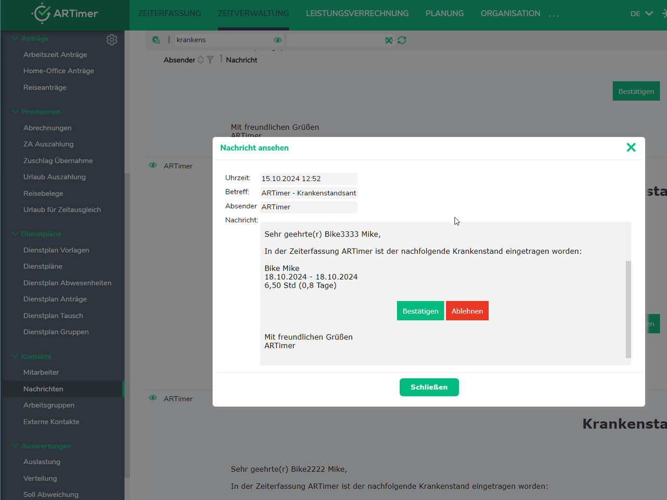Toggle eye icon of first ARTimer message

[153, 165]
